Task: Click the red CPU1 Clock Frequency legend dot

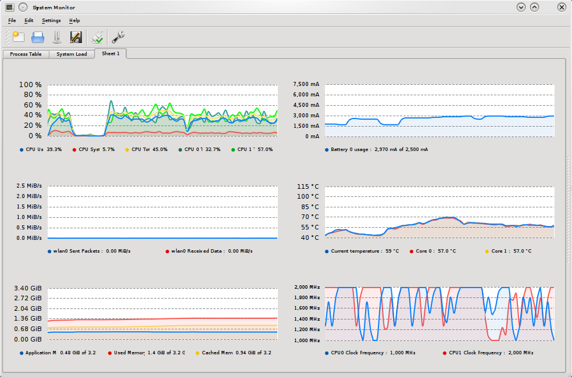Action: (445, 353)
